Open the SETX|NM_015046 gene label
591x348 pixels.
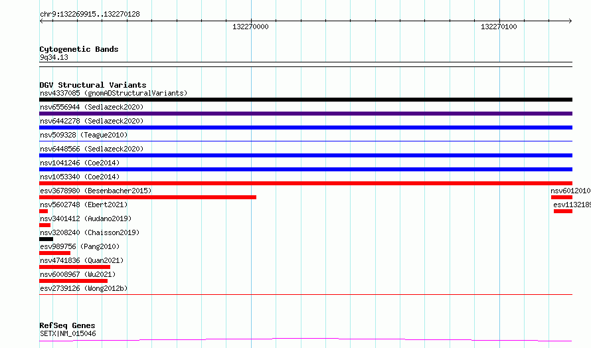point(68,333)
